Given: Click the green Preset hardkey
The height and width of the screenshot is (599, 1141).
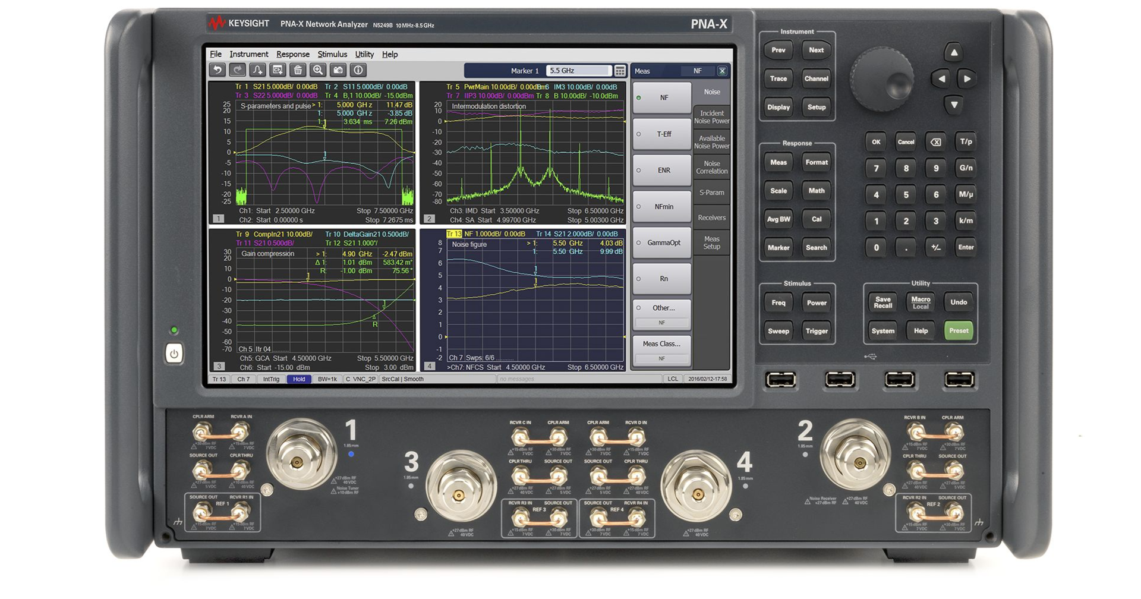Looking at the screenshot, I should 959,331.
